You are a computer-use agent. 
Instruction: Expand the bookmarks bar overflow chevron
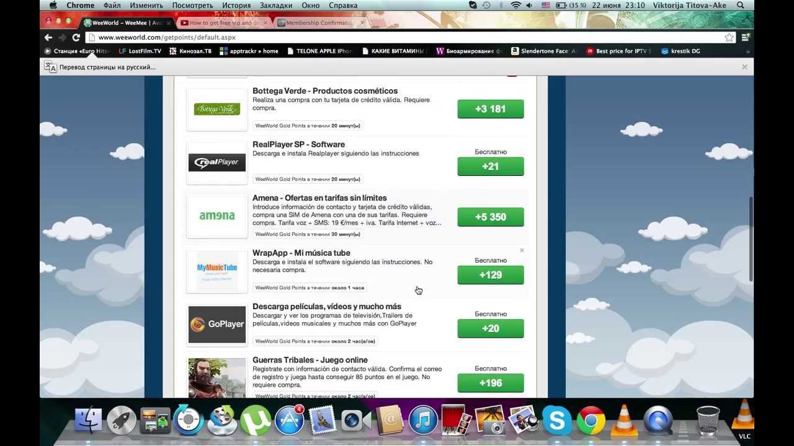747,51
